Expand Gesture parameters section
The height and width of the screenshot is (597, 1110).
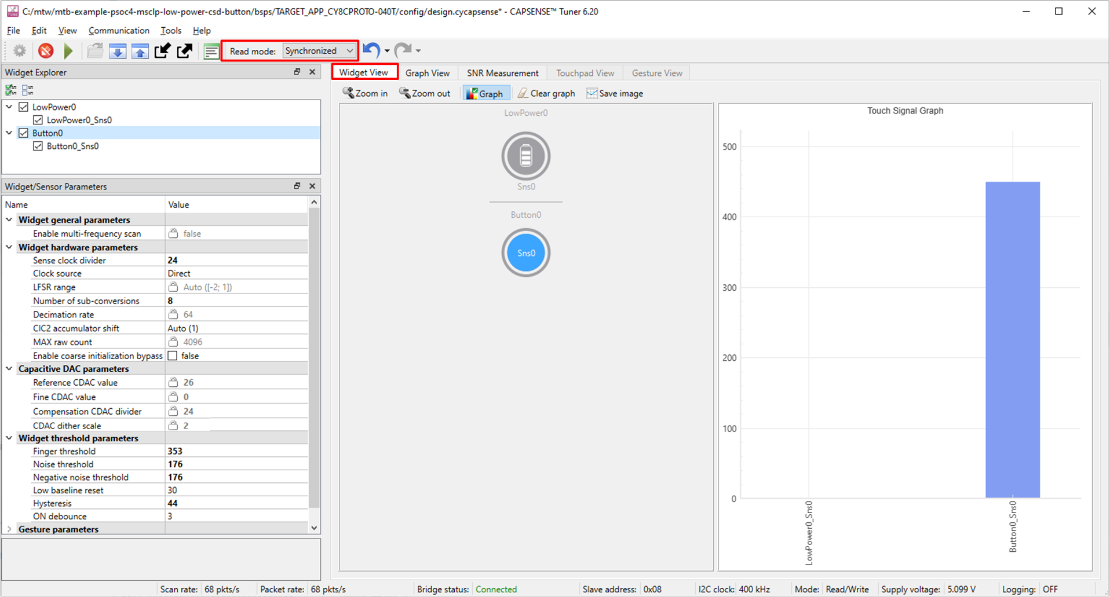(x=9, y=529)
